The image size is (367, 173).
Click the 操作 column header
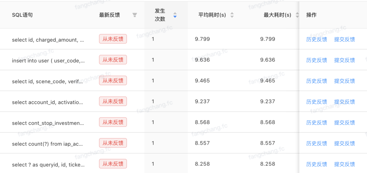point(311,15)
